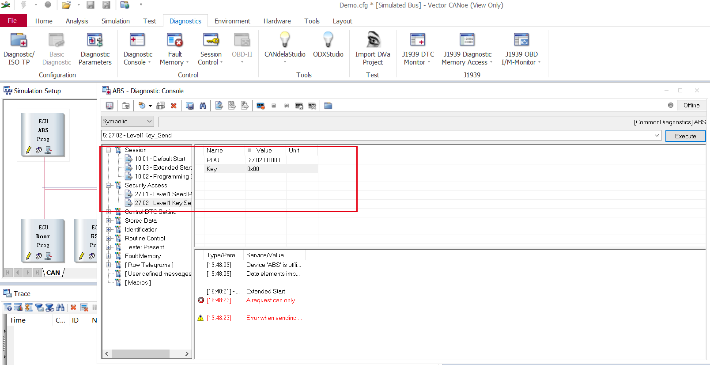The height and width of the screenshot is (365, 710).
Task: Expand the Stored Data tree node
Action: click(109, 221)
